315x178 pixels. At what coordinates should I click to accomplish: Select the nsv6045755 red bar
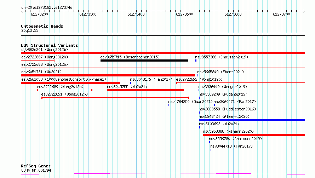click(146, 90)
